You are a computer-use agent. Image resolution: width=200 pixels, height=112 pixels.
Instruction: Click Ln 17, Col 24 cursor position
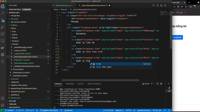[108, 110]
